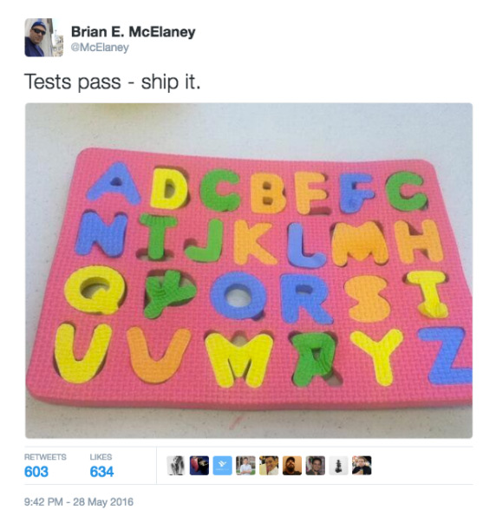
Task: Select the avatar of smiling man in white shirt
Action: click(x=269, y=466)
